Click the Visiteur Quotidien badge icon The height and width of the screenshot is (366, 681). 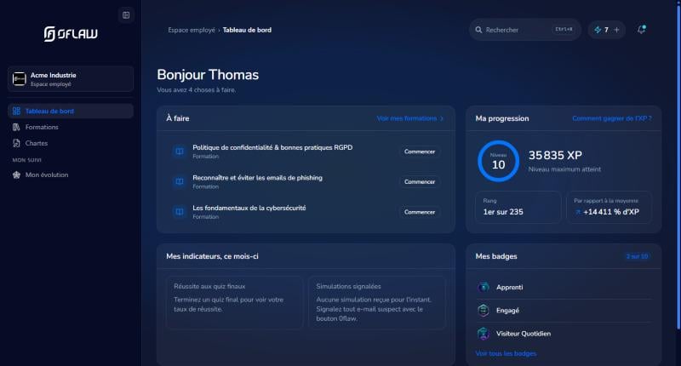pos(484,334)
